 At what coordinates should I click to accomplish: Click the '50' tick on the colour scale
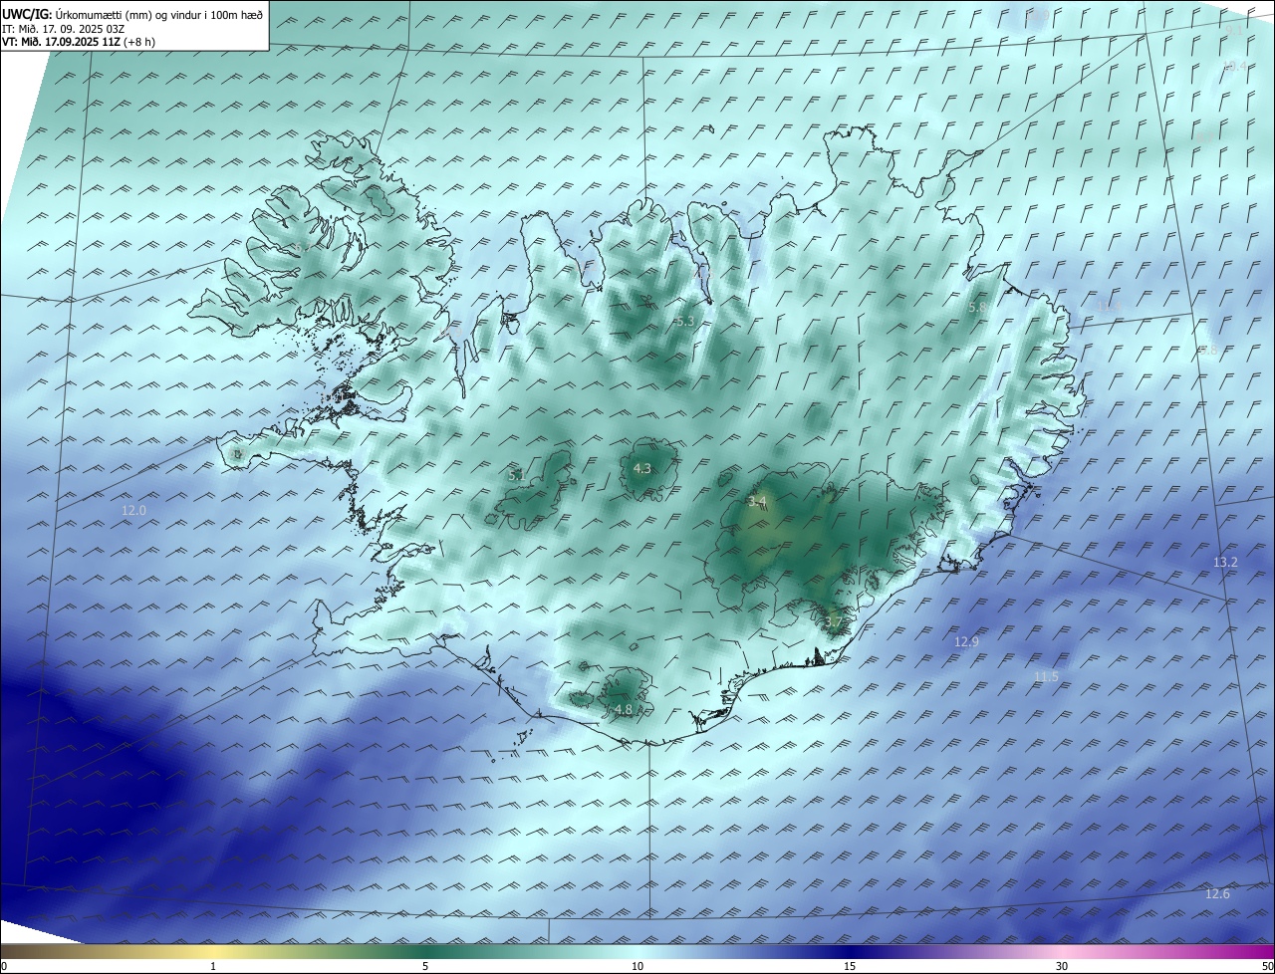click(x=1267, y=966)
